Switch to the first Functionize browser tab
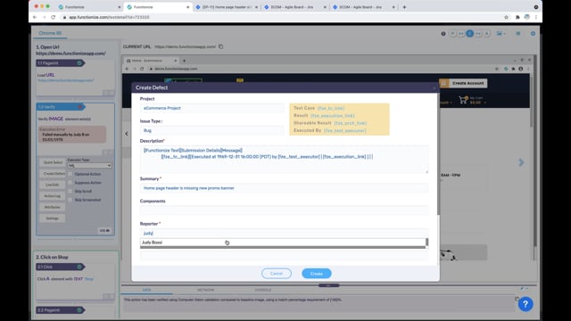 point(89,7)
